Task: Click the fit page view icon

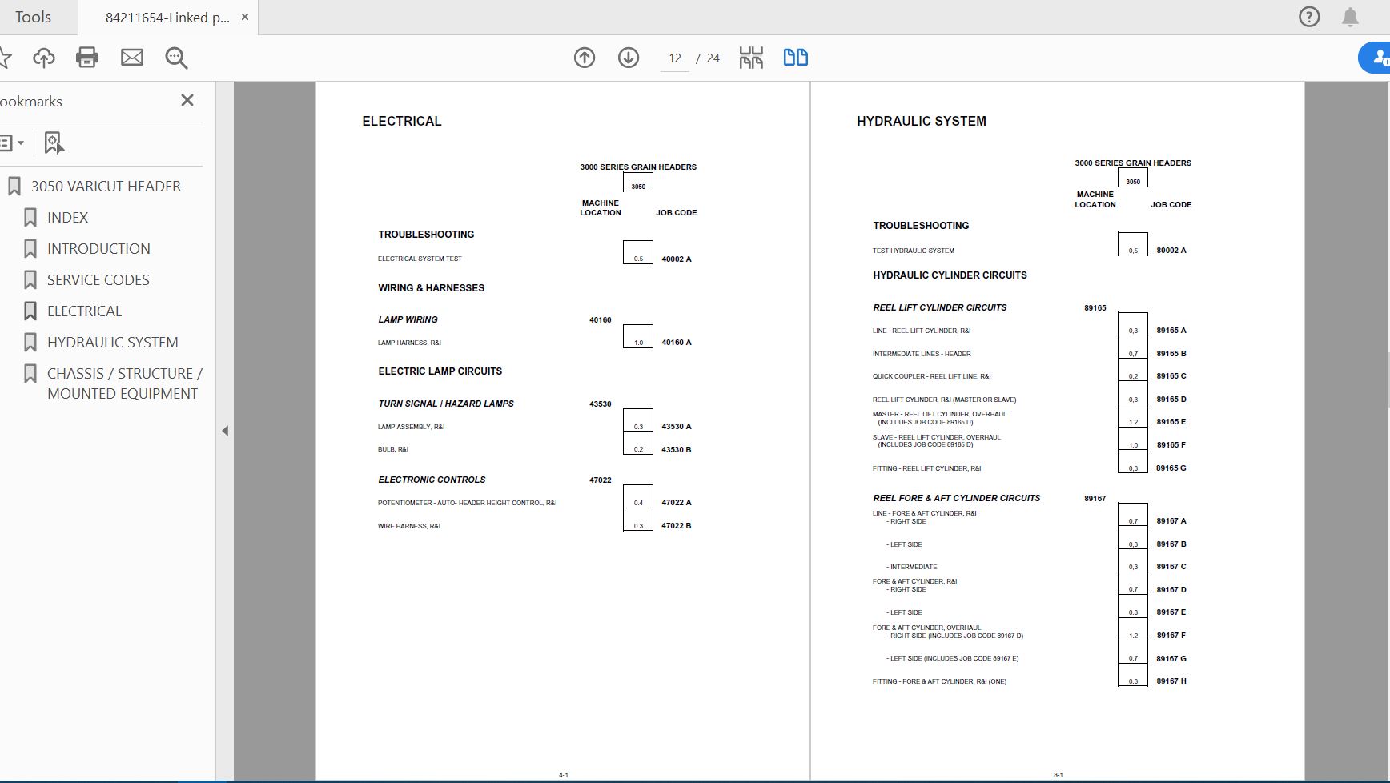Action: point(751,58)
